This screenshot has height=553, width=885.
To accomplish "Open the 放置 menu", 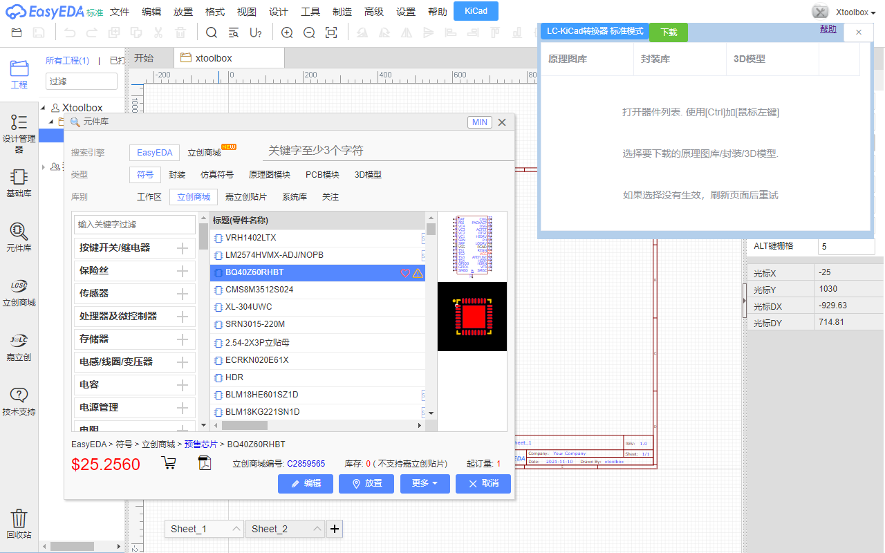I will point(183,12).
